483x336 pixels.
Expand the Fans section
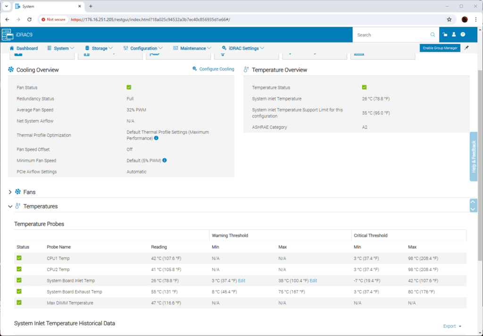coord(10,192)
